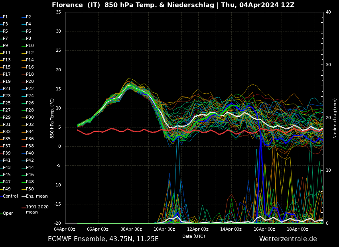Click the 06Apr 00z tick label

(98, 229)
